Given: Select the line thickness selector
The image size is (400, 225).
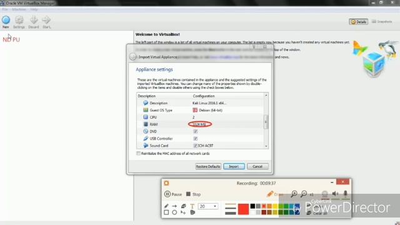Looking at the screenshot, I should (x=231, y=209).
